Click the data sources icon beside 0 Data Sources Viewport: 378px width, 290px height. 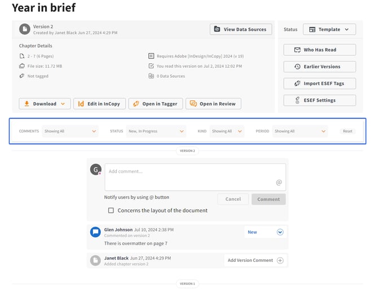pos(151,76)
